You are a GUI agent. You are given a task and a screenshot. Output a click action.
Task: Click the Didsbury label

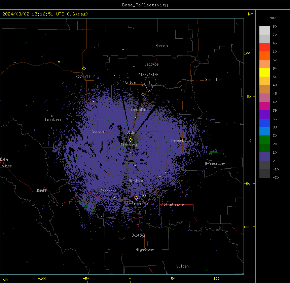[x=129, y=145]
